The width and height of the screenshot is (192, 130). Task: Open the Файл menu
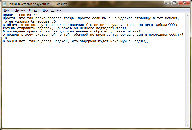pyautogui.click(x=7, y=10)
